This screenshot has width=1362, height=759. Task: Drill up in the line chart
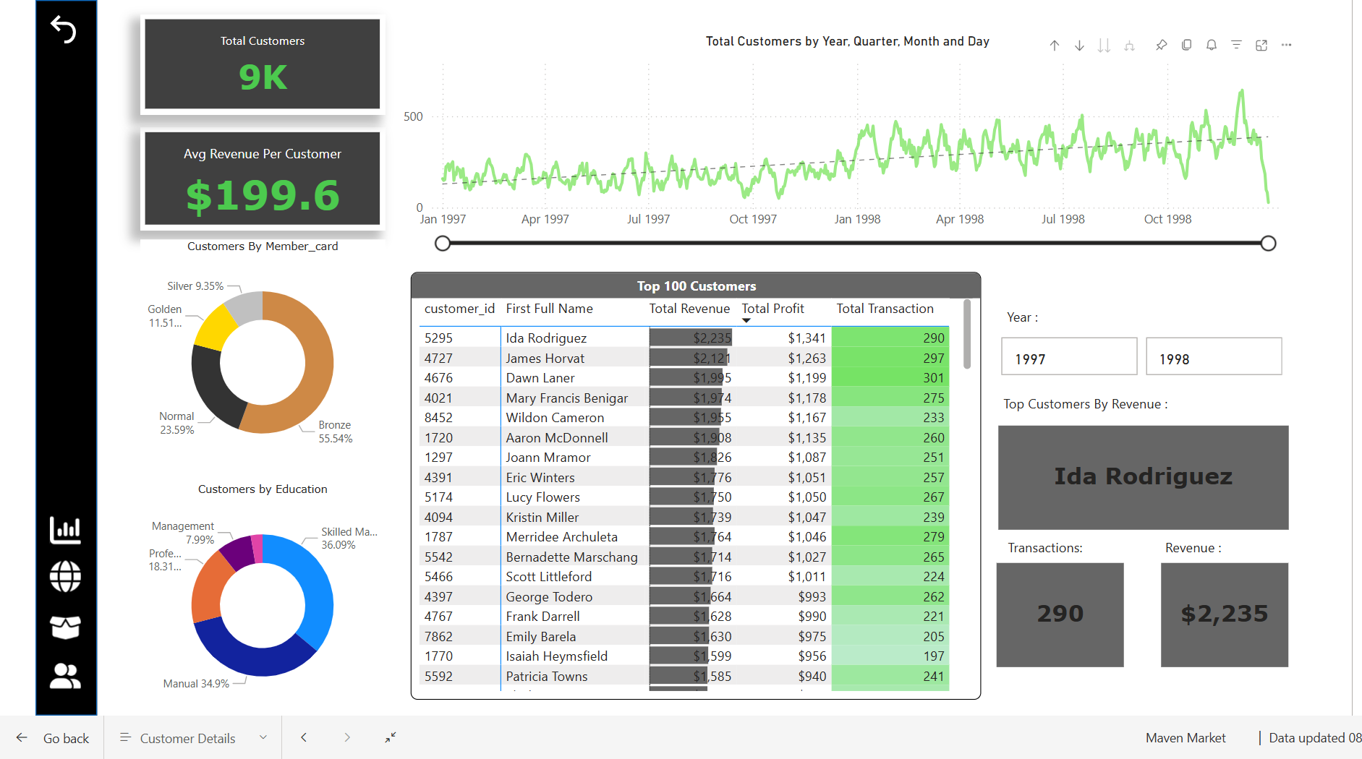click(x=1055, y=46)
